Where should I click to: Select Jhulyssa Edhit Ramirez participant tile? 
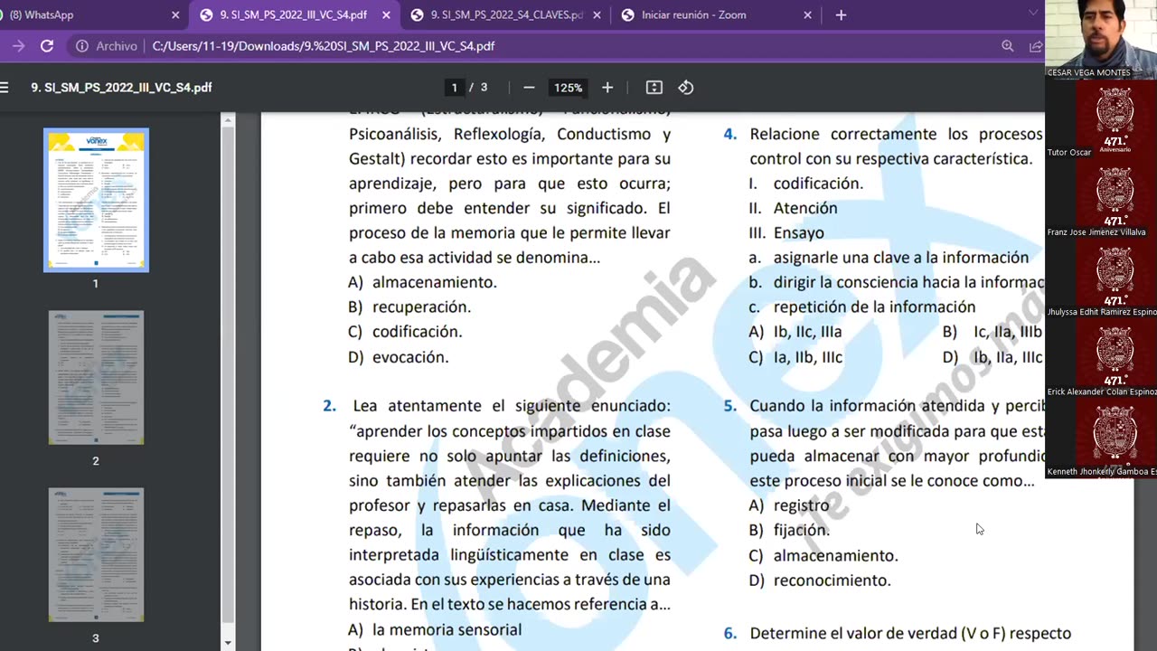click(x=1101, y=278)
